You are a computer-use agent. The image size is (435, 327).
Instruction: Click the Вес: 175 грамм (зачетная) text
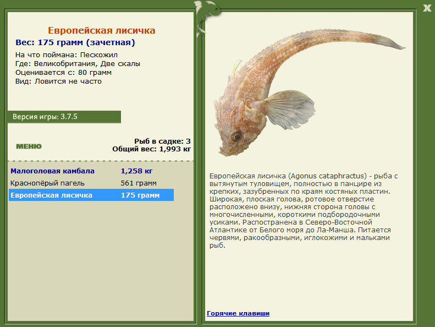75,42
